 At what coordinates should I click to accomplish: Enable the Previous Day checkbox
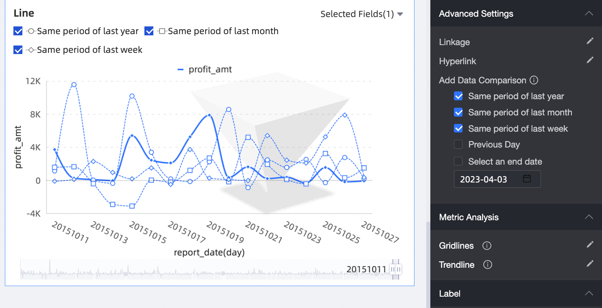pos(458,145)
